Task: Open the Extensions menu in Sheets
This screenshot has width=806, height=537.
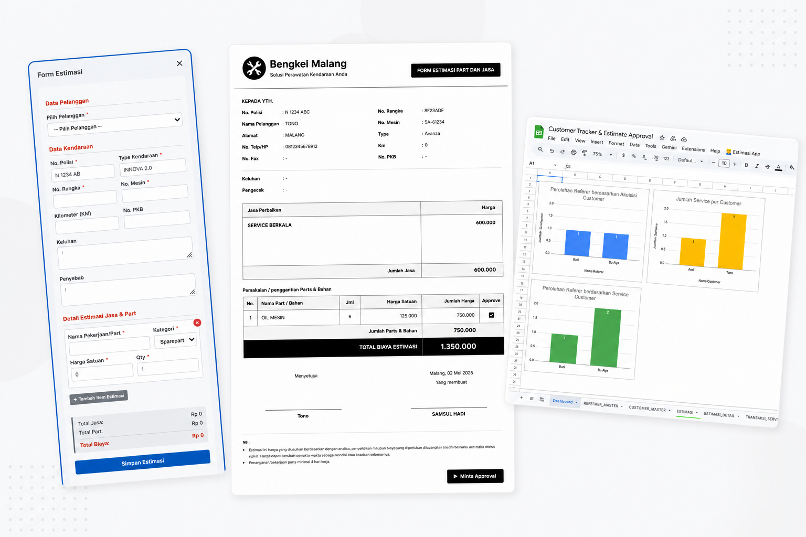Action: click(x=693, y=149)
